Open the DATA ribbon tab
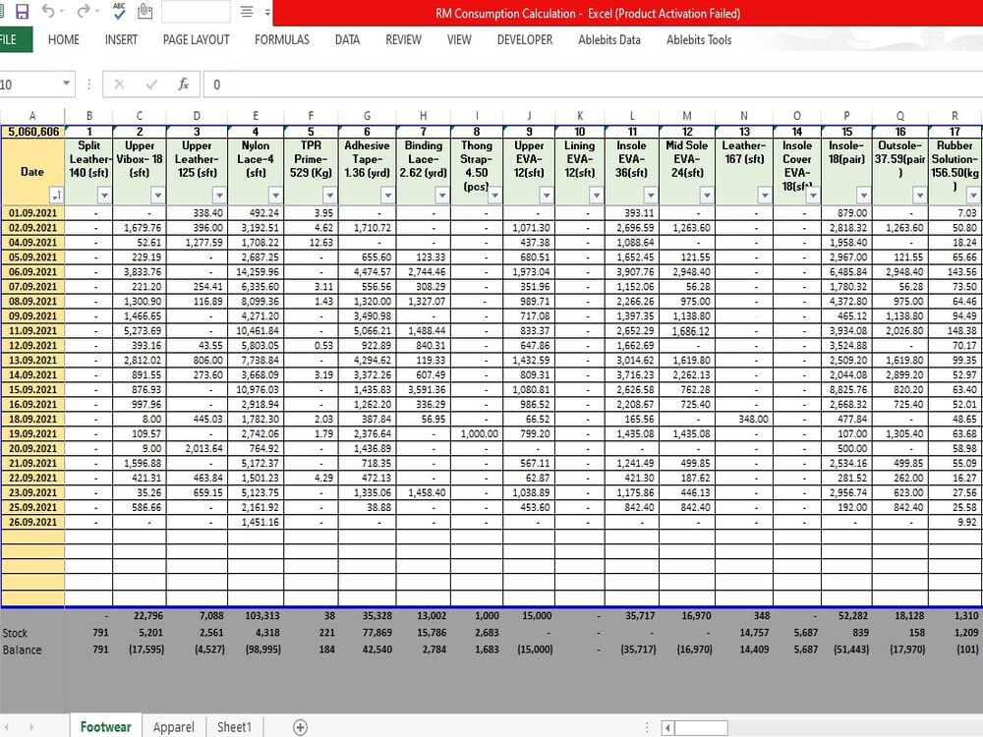 [347, 39]
